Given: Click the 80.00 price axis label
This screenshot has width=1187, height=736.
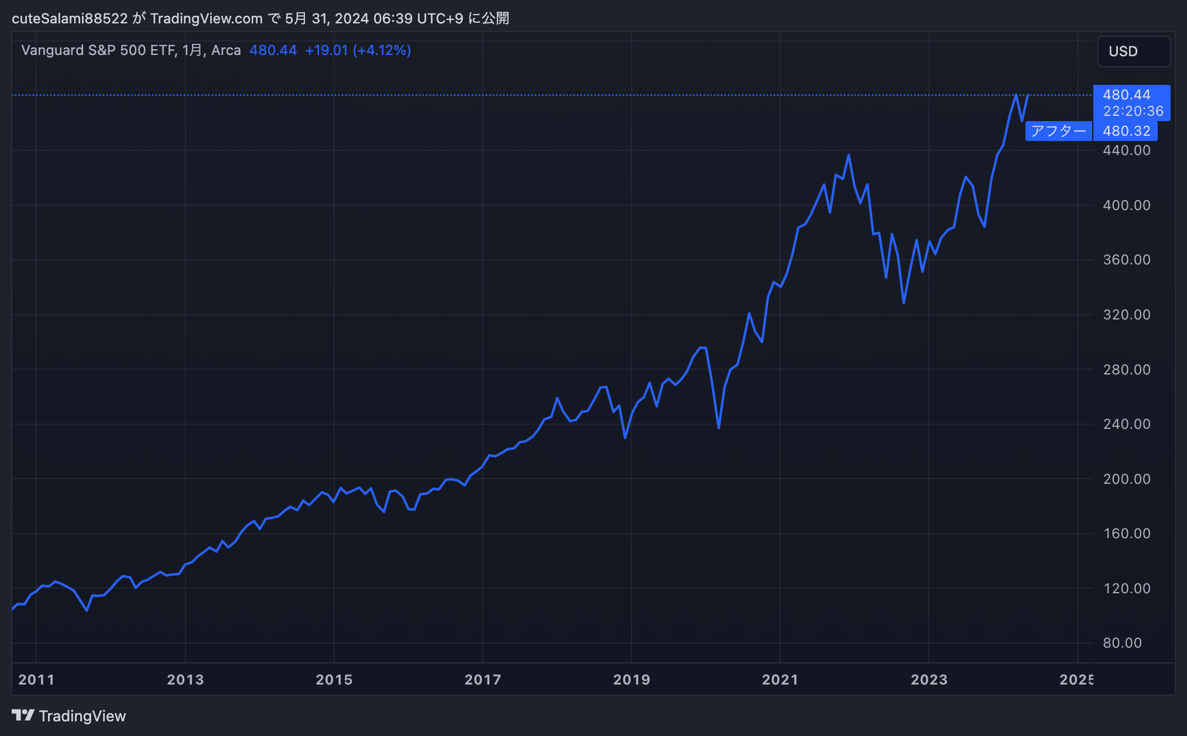Looking at the screenshot, I should click(1122, 643).
